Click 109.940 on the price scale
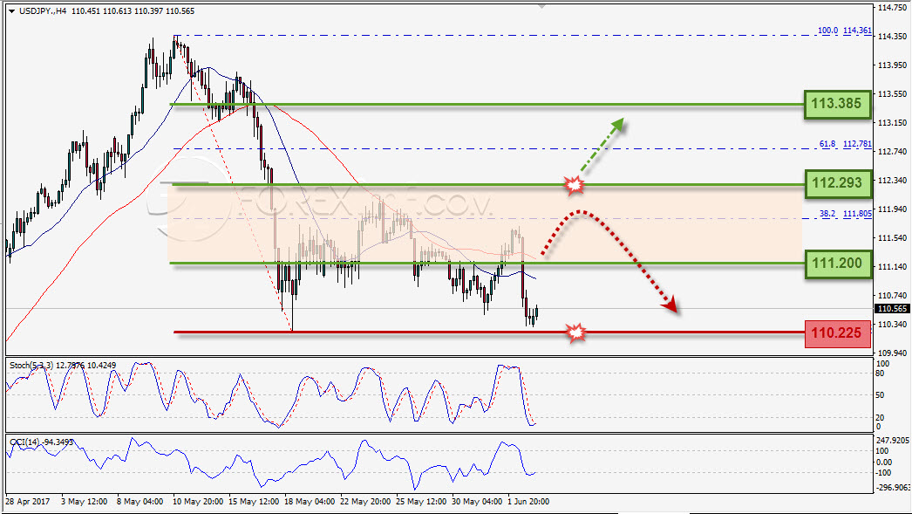912x514 pixels. click(892, 353)
